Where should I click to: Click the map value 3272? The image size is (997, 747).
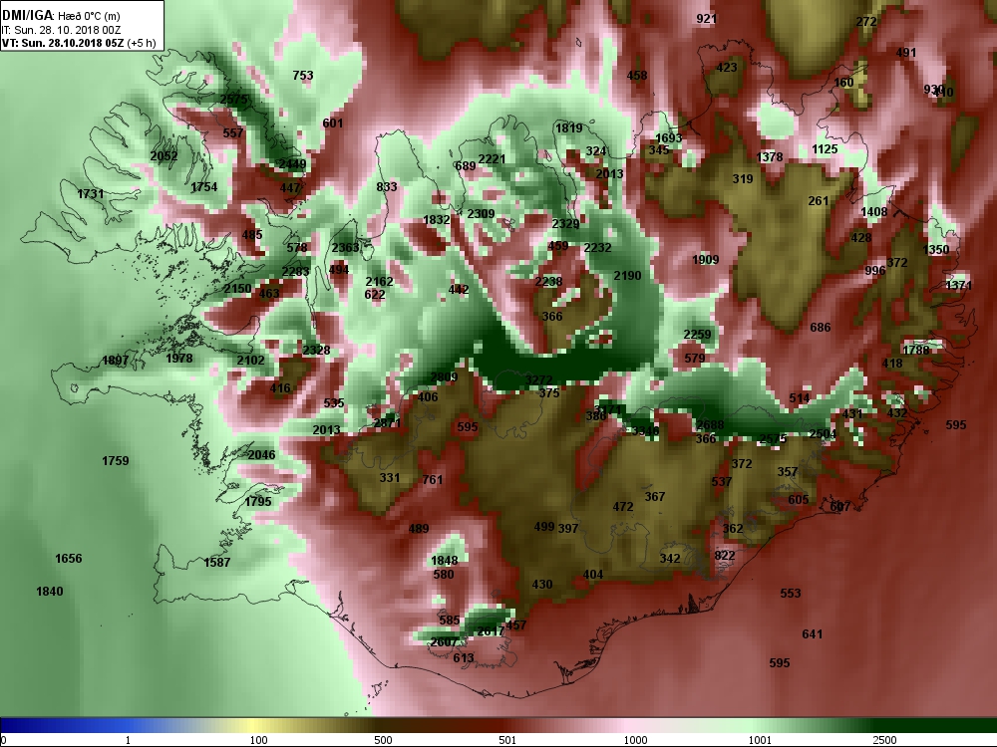[x=539, y=380]
